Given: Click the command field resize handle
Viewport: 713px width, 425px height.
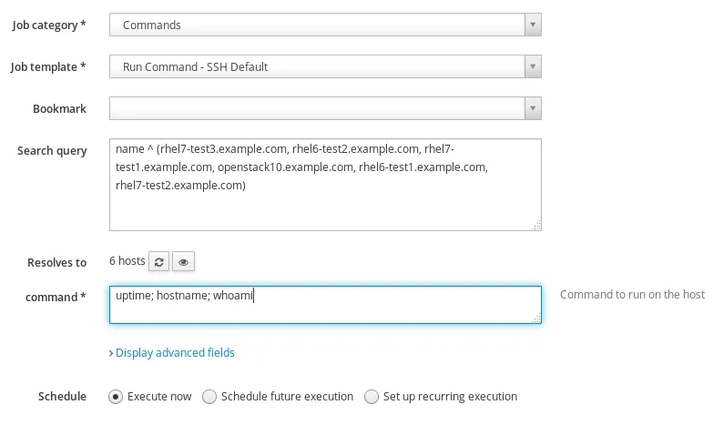Looking at the screenshot, I should pyautogui.click(x=536, y=319).
